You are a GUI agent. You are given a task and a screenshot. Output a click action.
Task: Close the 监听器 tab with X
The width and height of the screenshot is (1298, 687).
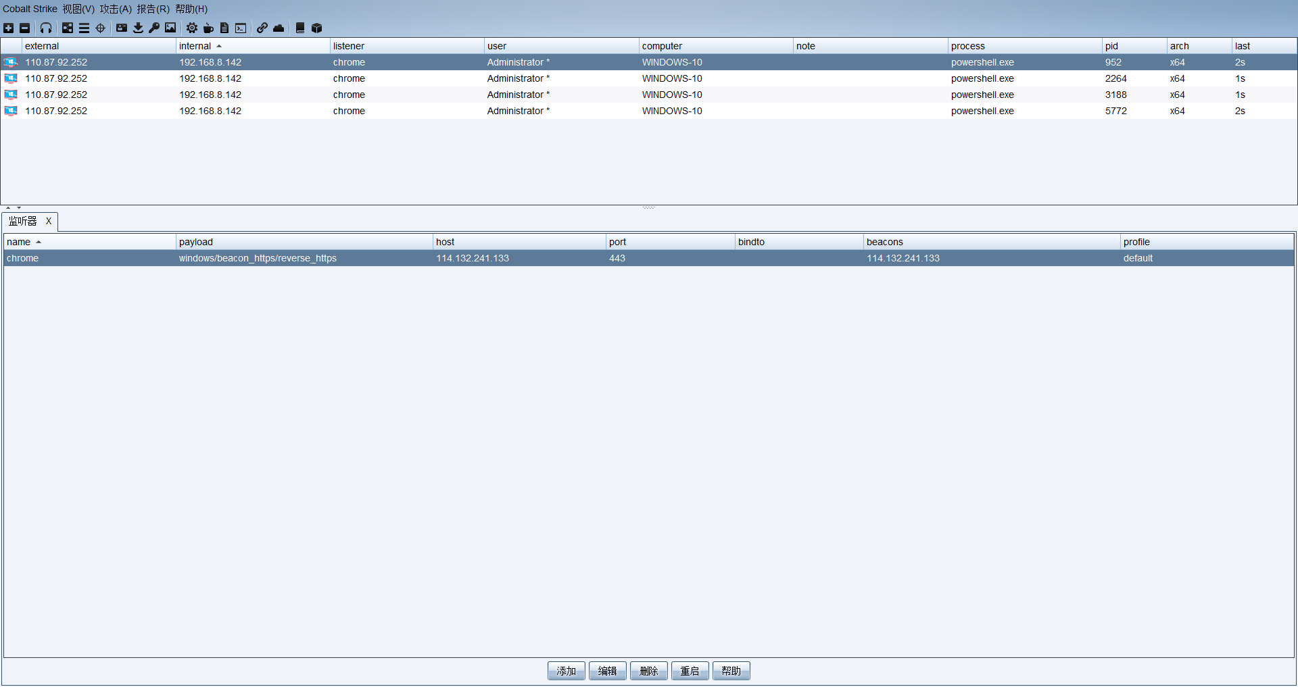[x=49, y=221]
